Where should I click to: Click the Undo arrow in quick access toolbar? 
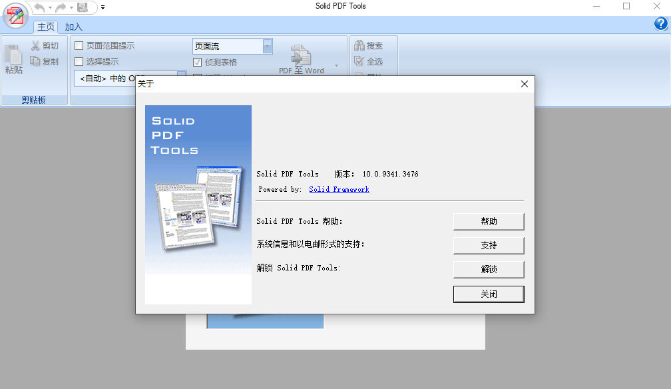[x=39, y=7]
